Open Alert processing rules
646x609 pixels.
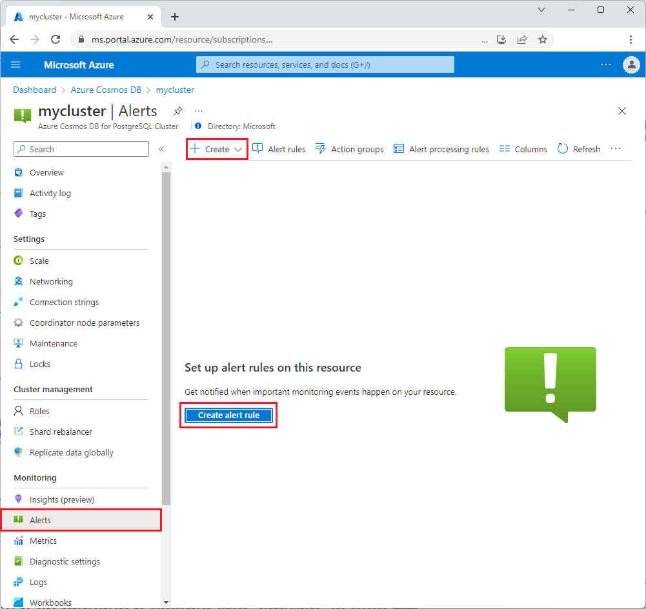tap(449, 149)
